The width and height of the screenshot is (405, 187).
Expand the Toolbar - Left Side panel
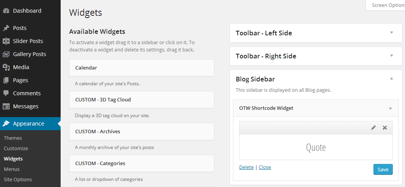click(x=392, y=33)
